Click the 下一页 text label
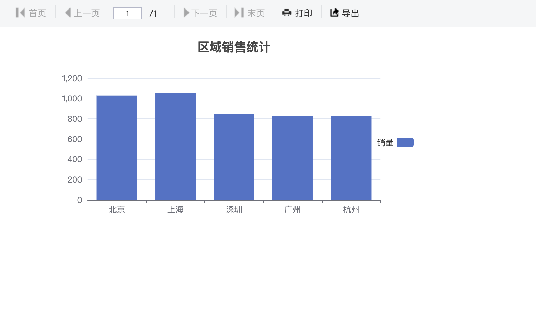 [x=204, y=13]
